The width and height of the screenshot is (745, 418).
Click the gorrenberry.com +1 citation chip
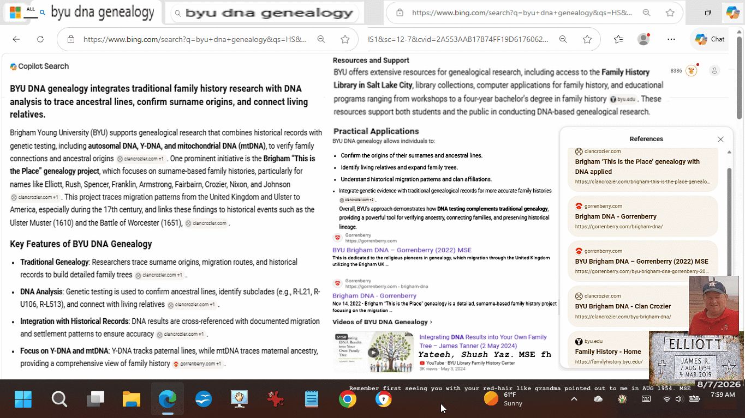(198, 364)
